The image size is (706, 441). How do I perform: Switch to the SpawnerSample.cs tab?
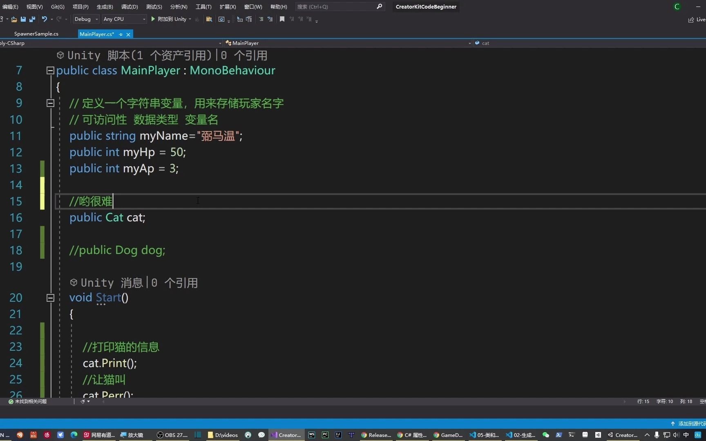tap(37, 33)
